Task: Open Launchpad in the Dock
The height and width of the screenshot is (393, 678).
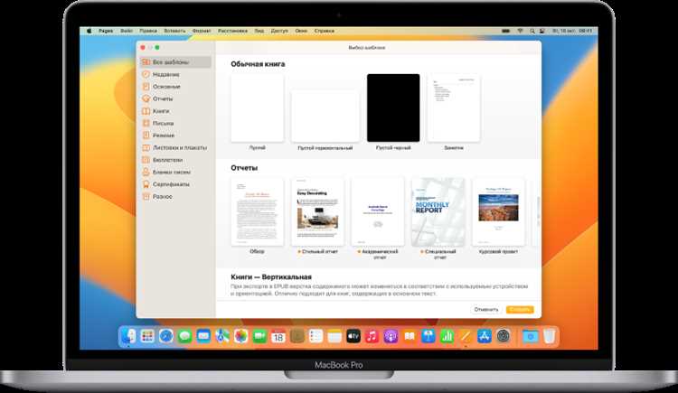Action: pos(147,336)
